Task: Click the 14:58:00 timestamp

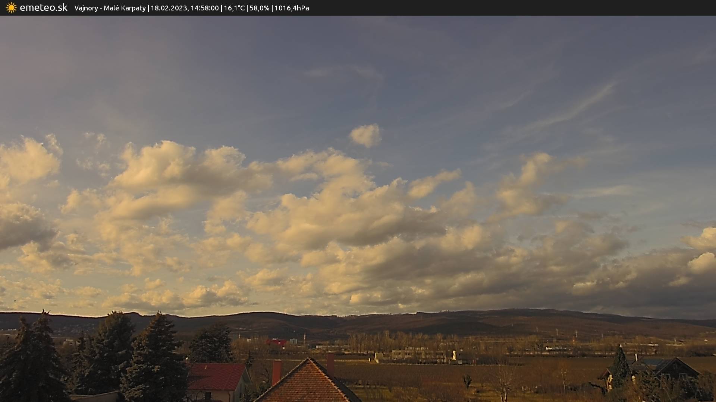Action: (x=204, y=8)
